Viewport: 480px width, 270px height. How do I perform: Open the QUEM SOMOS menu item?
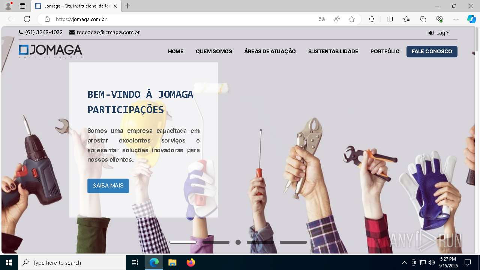pyautogui.click(x=214, y=51)
